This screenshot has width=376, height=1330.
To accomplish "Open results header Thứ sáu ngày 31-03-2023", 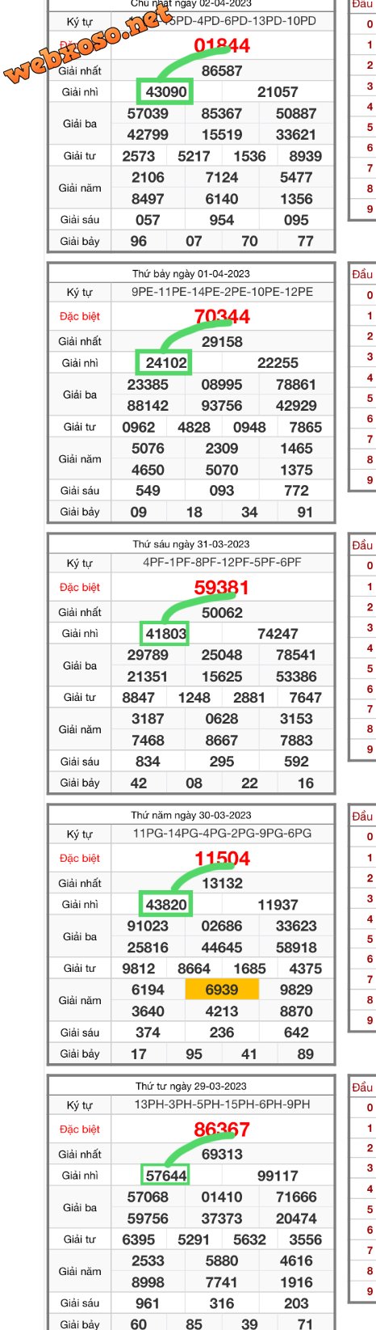I will point(191,545).
